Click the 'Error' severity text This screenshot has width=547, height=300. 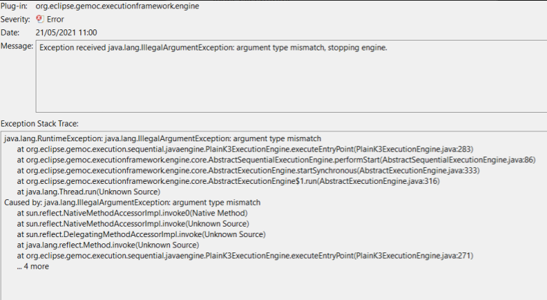point(55,19)
